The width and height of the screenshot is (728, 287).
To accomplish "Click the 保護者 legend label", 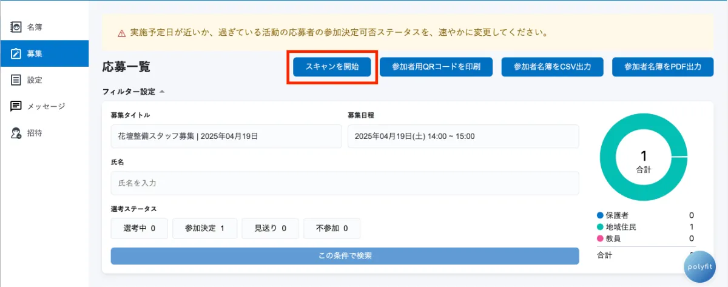I will pyautogui.click(x=618, y=215).
